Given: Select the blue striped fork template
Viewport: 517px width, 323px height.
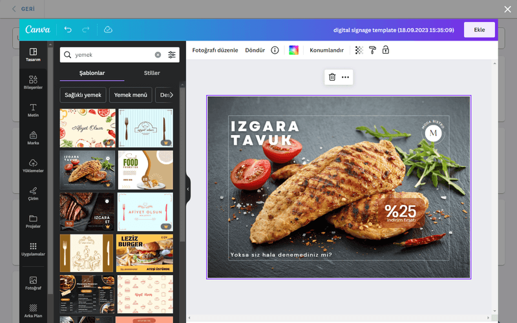Looking at the screenshot, I should [145, 128].
